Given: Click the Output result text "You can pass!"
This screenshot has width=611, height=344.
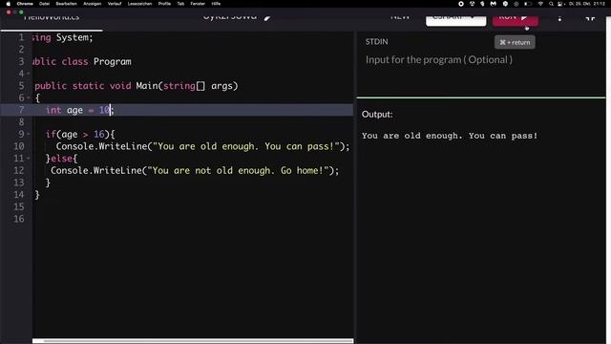Looking at the screenshot, I should tap(503, 136).
